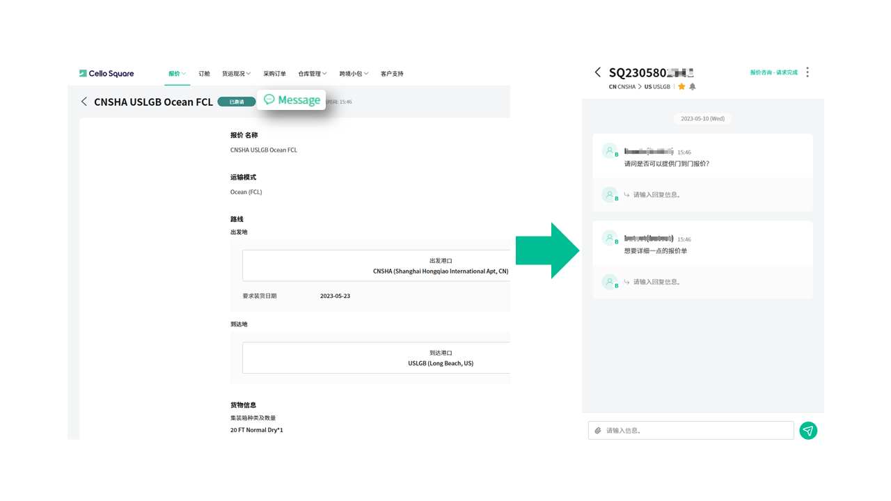The width and height of the screenshot is (891, 501).
Task: Click back arrow beside SQ230580 chat title
Action: click(597, 72)
